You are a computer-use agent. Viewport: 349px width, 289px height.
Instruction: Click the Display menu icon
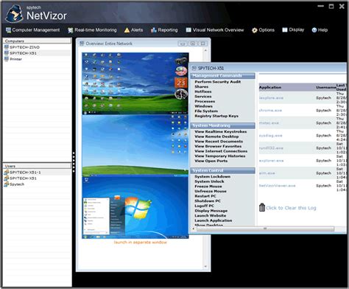pyautogui.click(x=285, y=29)
